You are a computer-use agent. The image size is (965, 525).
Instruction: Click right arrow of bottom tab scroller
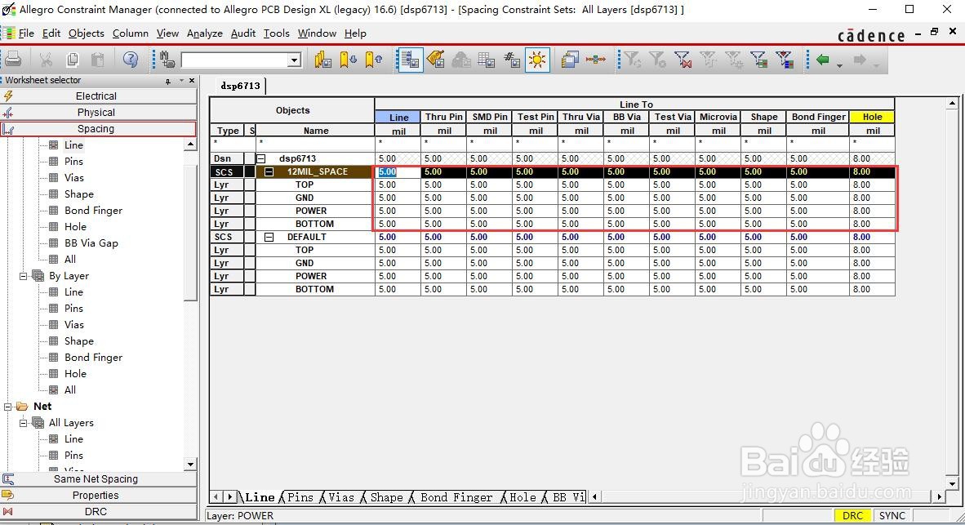(x=230, y=496)
